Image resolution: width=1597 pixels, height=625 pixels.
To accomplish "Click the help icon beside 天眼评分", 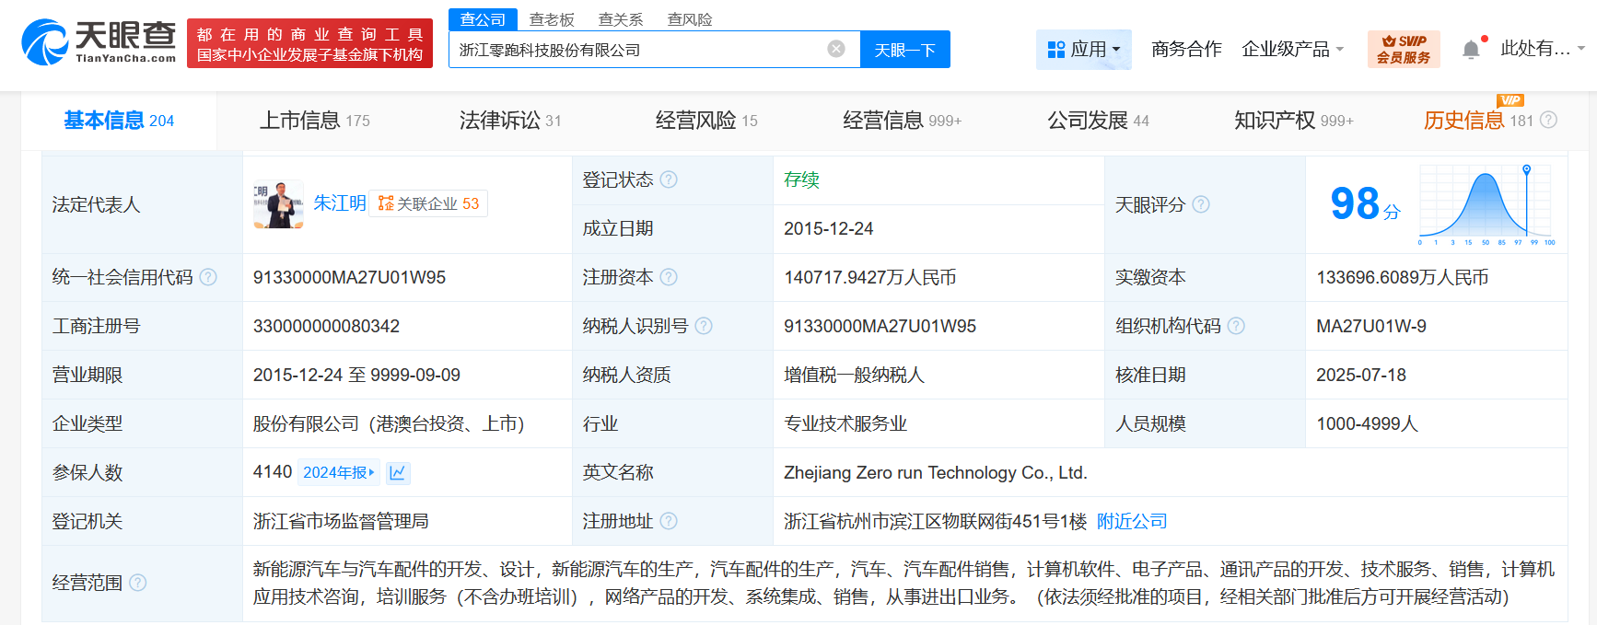I will pyautogui.click(x=1201, y=204).
